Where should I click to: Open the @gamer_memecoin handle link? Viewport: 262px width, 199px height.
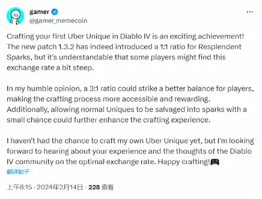pos(58,21)
